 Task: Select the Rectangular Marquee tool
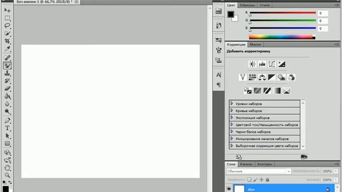(x=7, y=18)
